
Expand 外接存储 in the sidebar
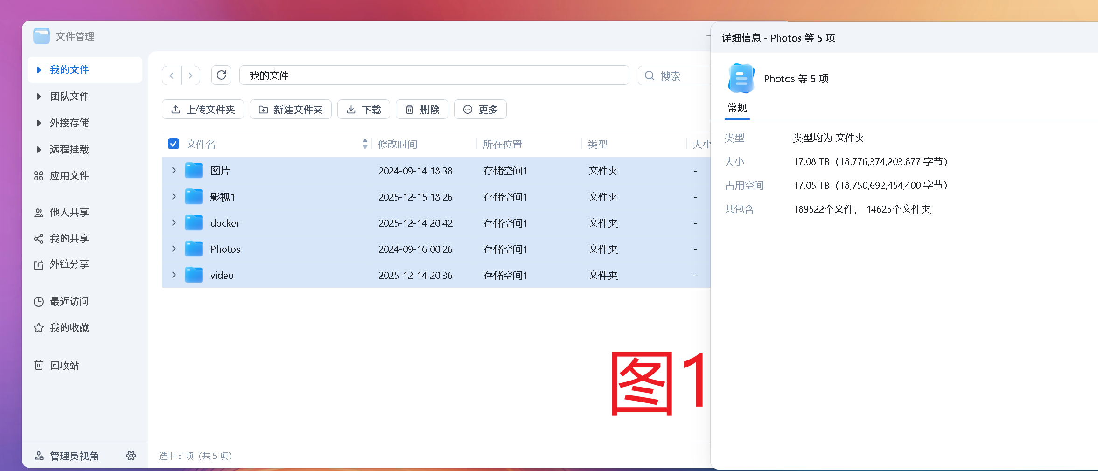coord(39,123)
